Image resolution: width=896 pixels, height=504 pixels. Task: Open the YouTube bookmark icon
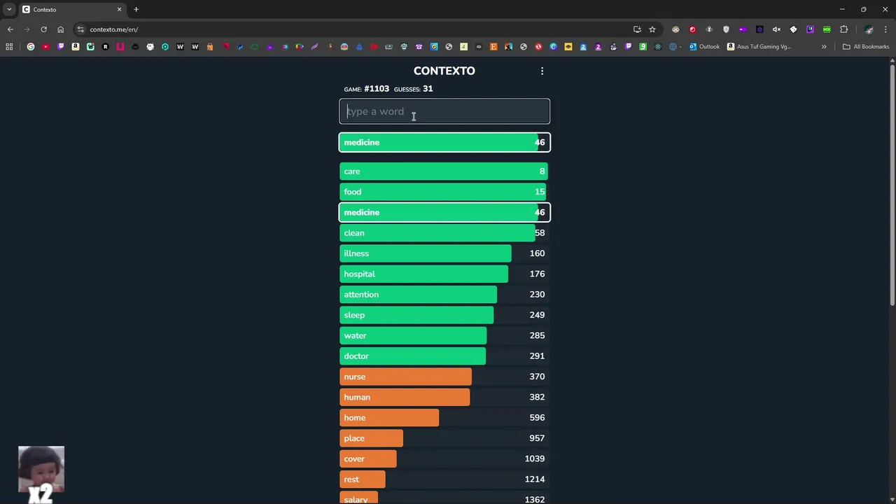click(45, 47)
